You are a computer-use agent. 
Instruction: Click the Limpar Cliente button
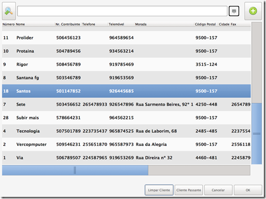[159, 190]
